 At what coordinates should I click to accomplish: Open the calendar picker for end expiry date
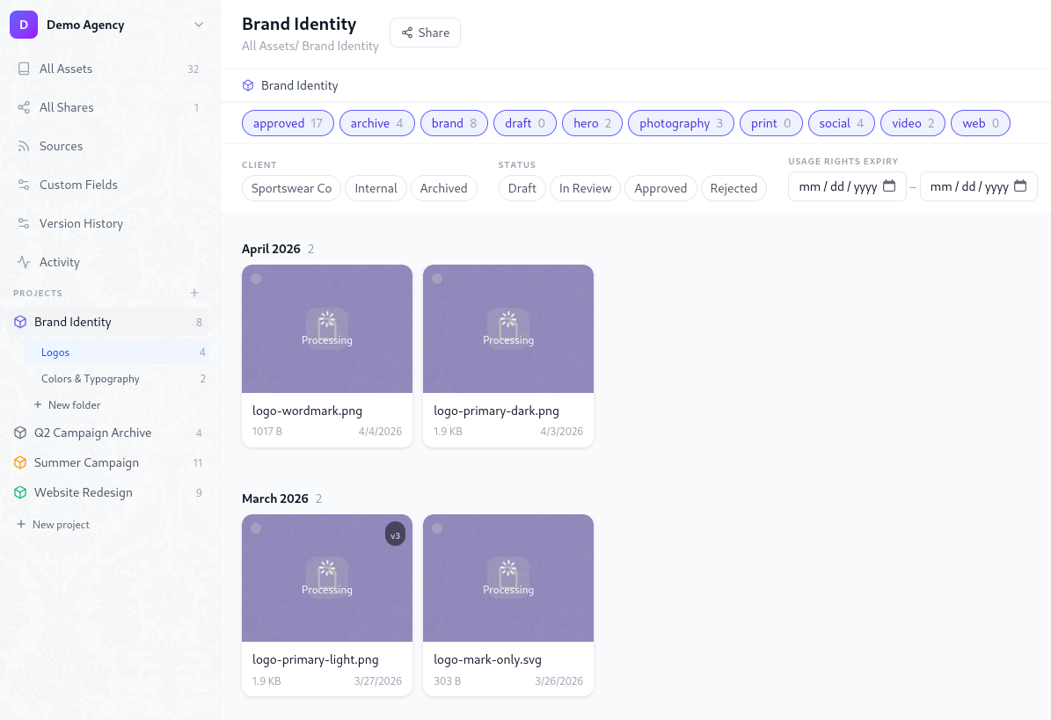point(1020,186)
